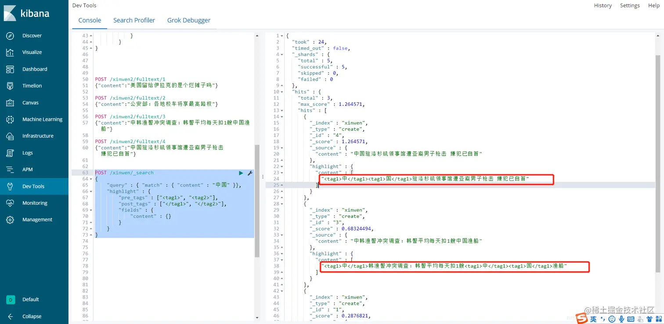Viewport: 664px width, 324px height.
Task: Click "_id" : "4" response line
Action: tap(326, 136)
